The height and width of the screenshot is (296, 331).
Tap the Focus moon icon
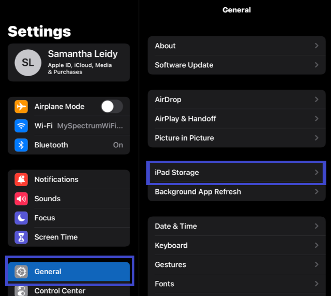tap(21, 218)
